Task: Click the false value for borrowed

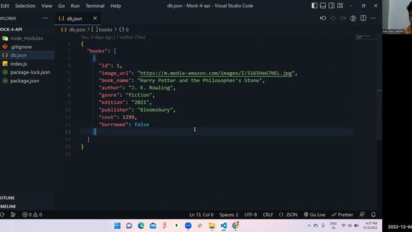Action: coord(142,124)
